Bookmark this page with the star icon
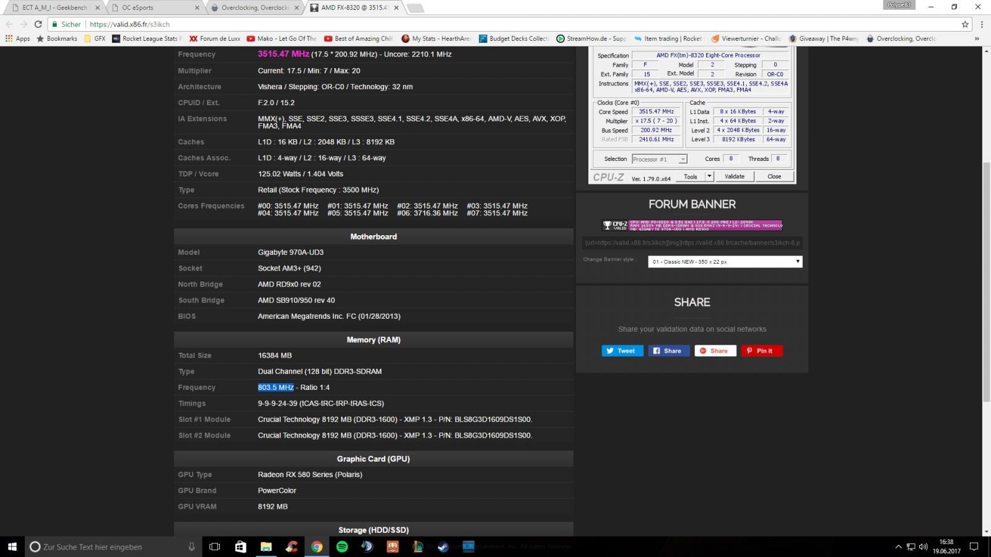Screen dimensions: 991x557 (965, 24)
